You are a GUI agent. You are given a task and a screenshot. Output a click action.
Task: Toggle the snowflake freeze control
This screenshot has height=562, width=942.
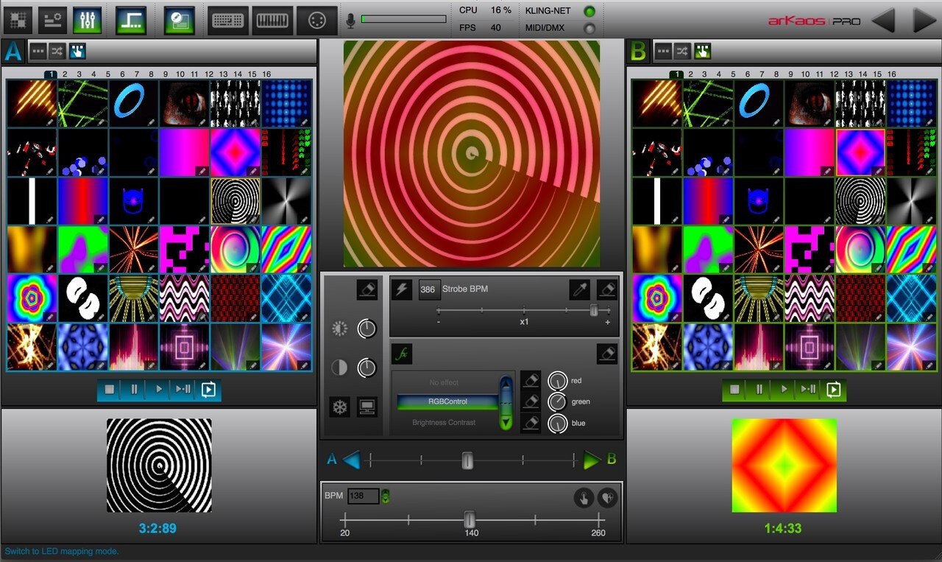coord(339,406)
